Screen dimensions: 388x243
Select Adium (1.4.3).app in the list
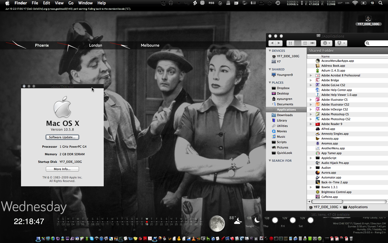coord(347,70)
